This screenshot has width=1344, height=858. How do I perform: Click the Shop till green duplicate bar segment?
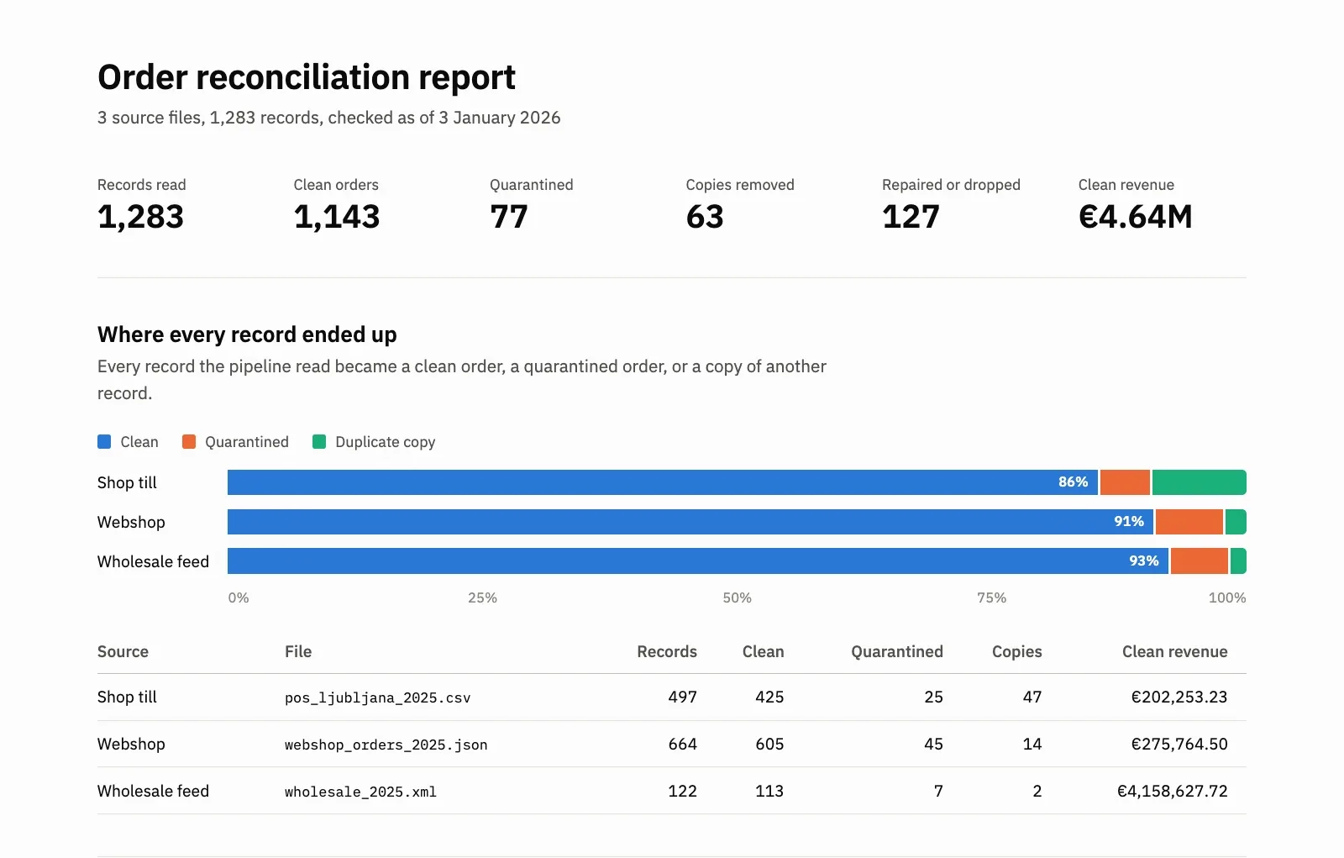click(1200, 482)
